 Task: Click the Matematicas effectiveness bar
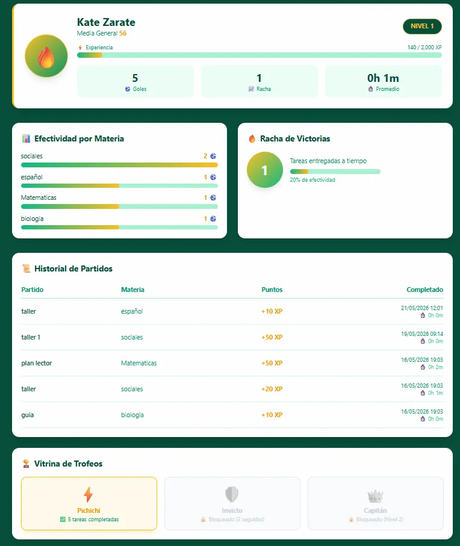click(119, 206)
